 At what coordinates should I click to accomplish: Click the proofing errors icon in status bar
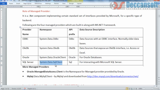[x=24, y=88]
